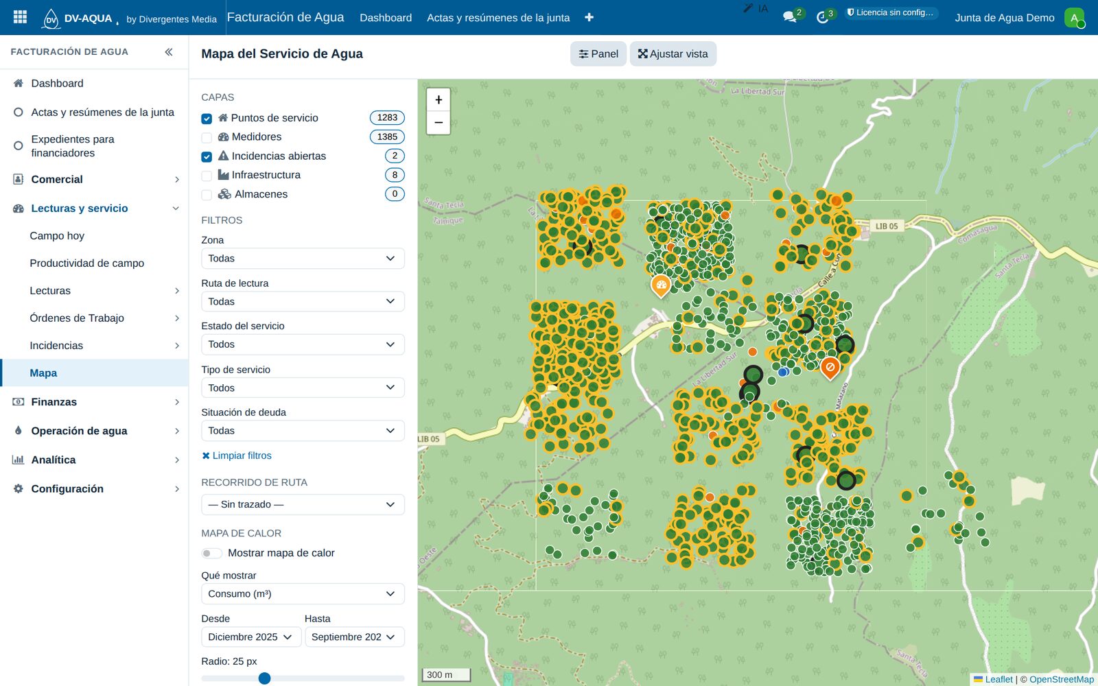The image size is (1098, 686).
Task: Open the activities clock icon with badge 3
Action: pyautogui.click(x=824, y=16)
